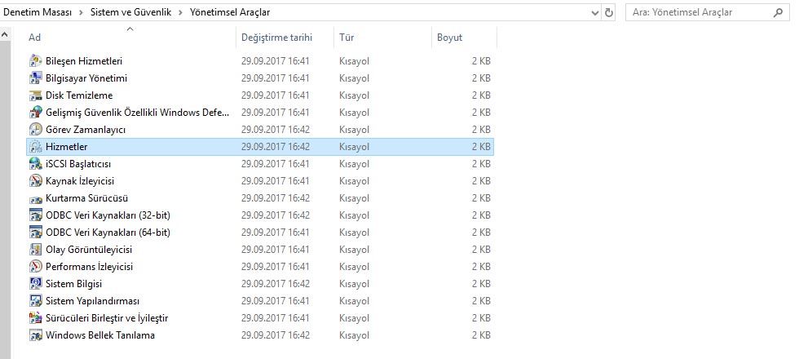Select the Görev Zamanlayıcı name text

(x=86, y=130)
